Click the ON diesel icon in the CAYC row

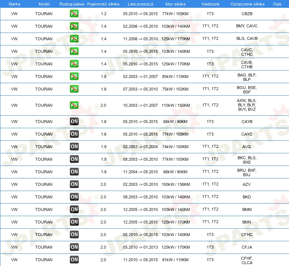coord(74,134)
